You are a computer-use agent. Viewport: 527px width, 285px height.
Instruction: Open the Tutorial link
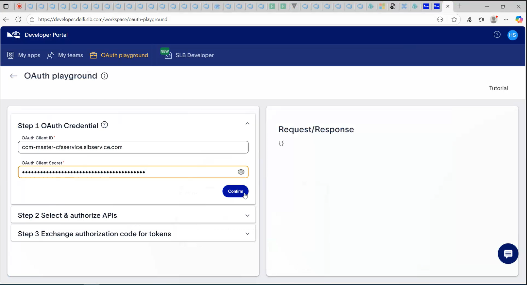tap(498, 88)
